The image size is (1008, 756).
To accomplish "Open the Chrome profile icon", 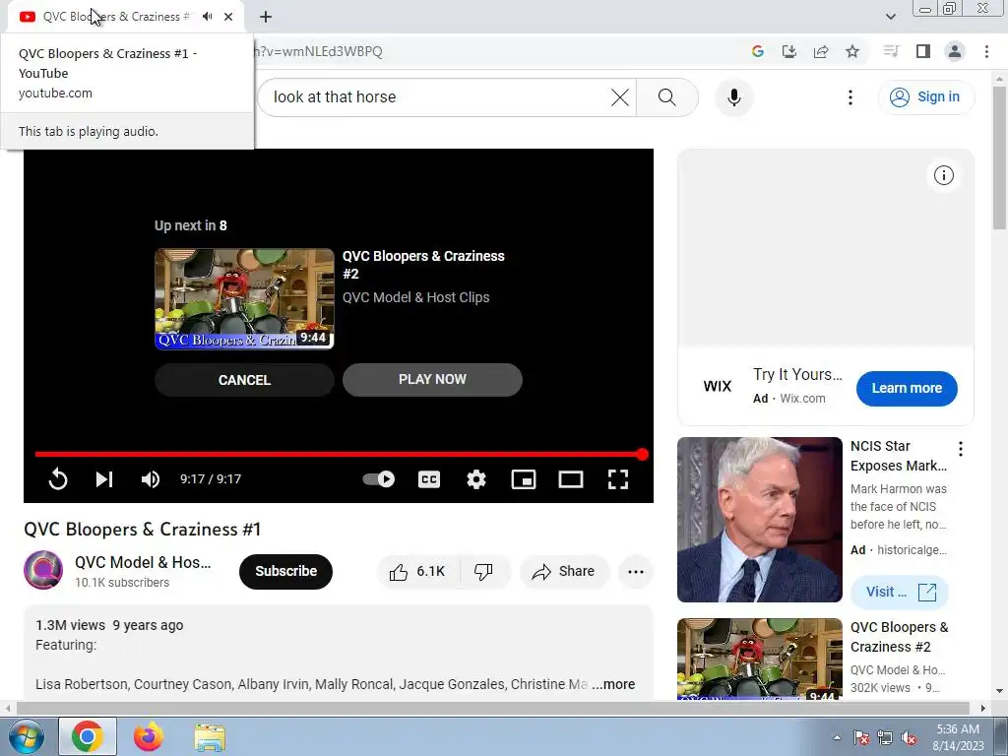I will (955, 51).
